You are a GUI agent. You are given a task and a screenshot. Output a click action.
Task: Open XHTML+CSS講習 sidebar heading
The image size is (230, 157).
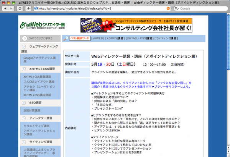click(x=42, y=69)
